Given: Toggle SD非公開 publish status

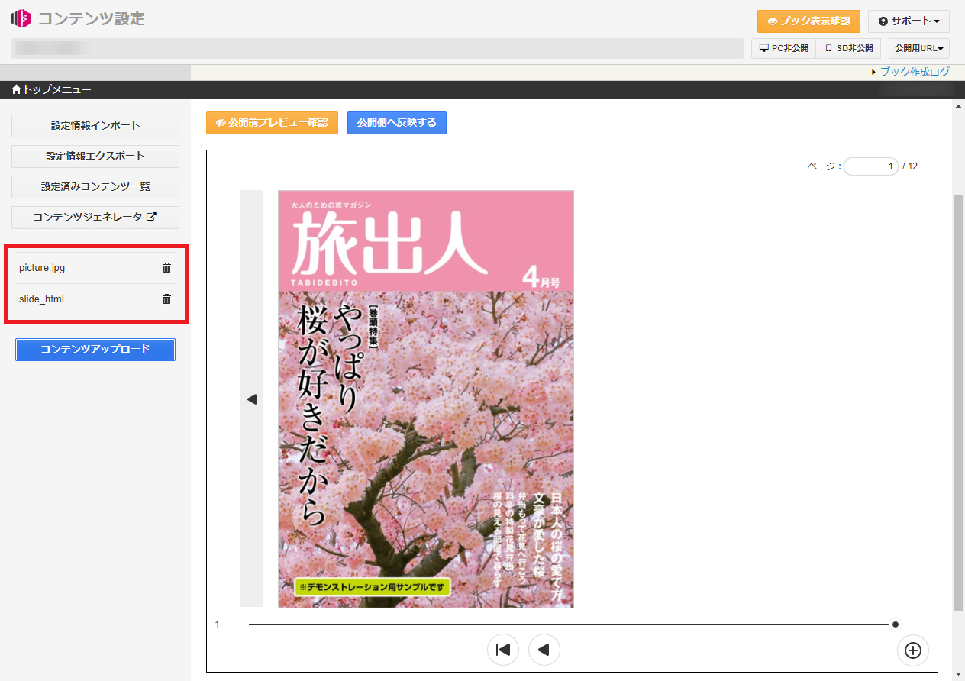Looking at the screenshot, I should pyautogui.click(x=848, y=48).
